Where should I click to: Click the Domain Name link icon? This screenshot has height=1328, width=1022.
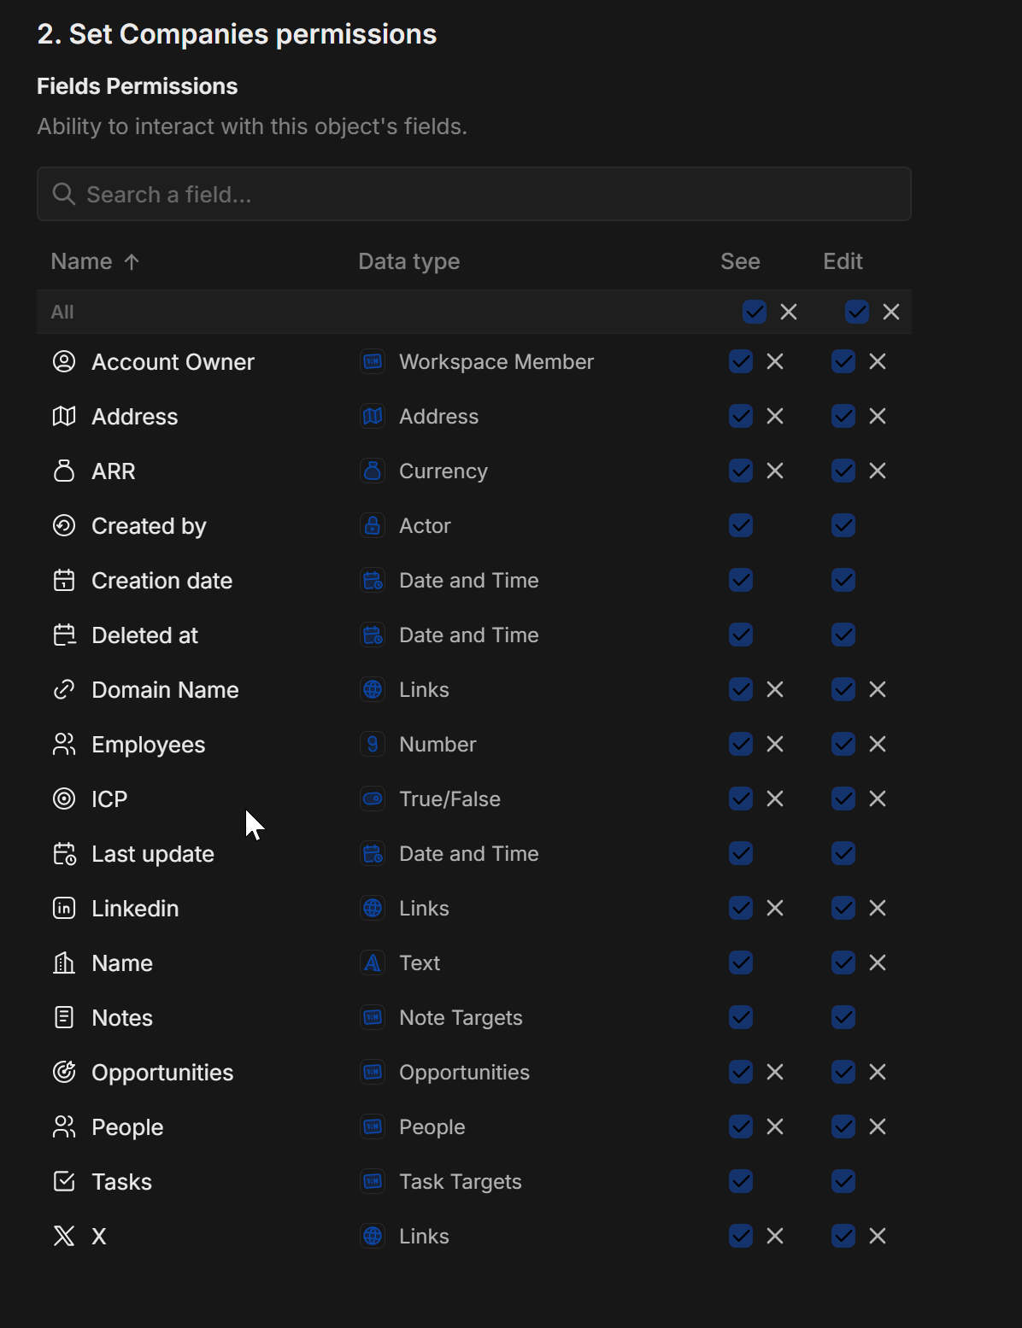tap(64, 690)
